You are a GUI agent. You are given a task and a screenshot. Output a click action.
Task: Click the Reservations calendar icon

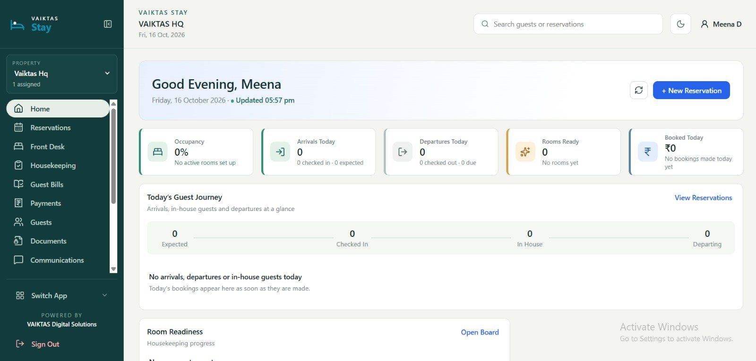click(18, 127)
